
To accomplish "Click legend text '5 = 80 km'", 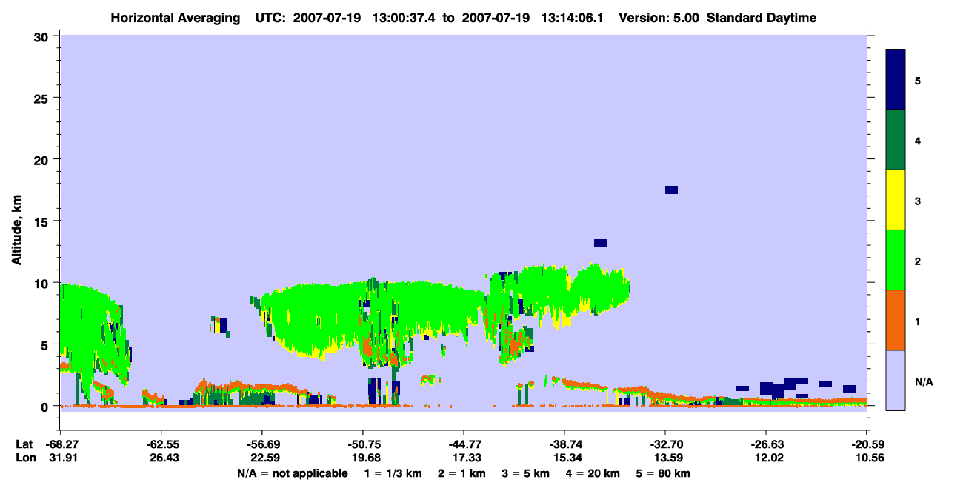I will [x=662, y=473].
